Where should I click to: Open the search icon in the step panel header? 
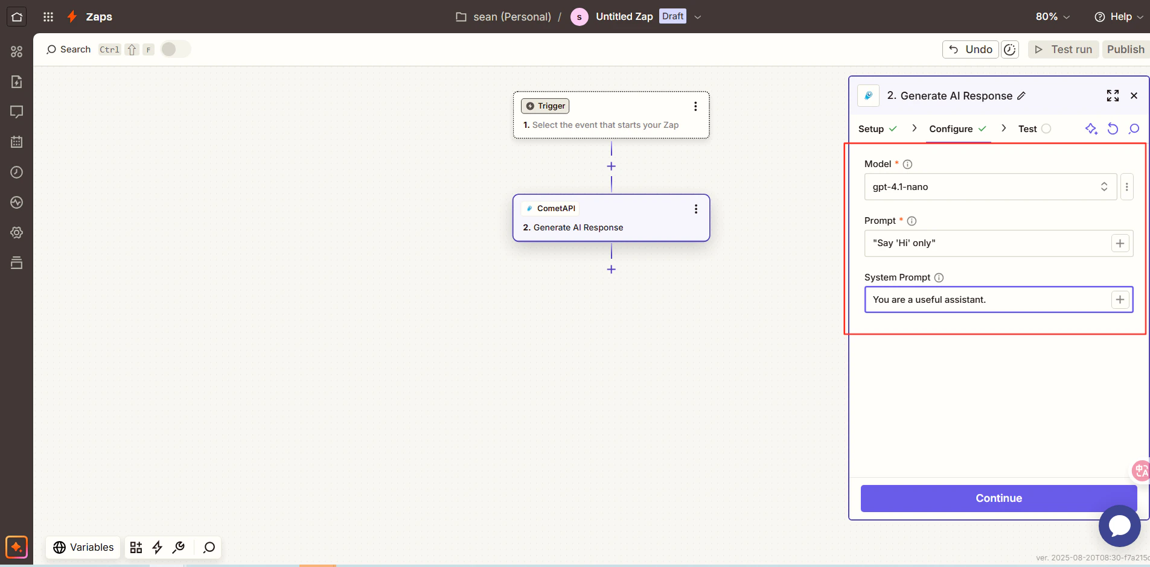[1134, 128]
